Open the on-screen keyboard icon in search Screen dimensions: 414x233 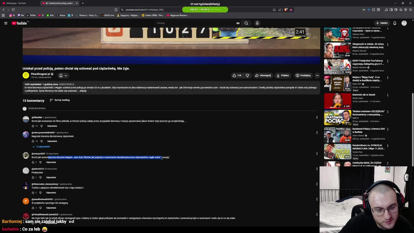(x=238, y=23)
